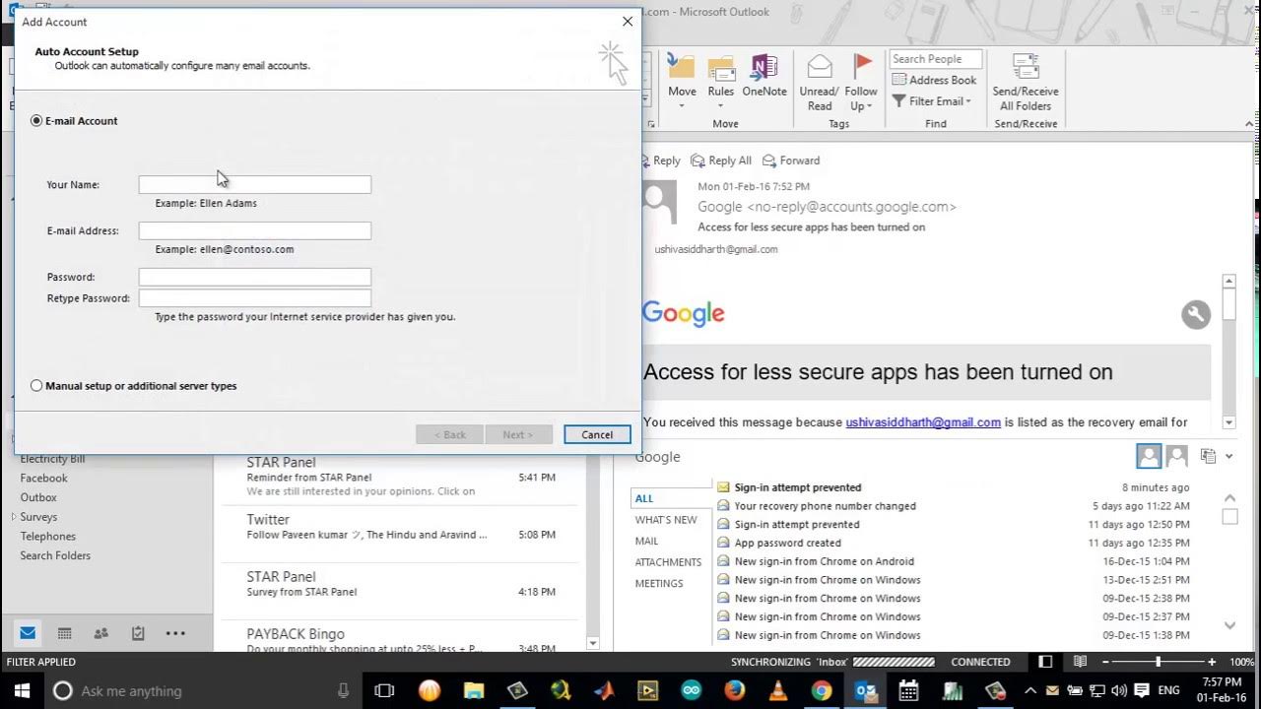Close the Add Account dialog window
The width and height of the screenshot is (1261, 709).
click(628, 22)
